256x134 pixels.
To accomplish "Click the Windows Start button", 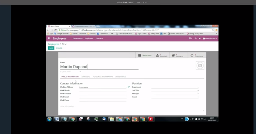I will pyautogui.click(x=49, y=119).
